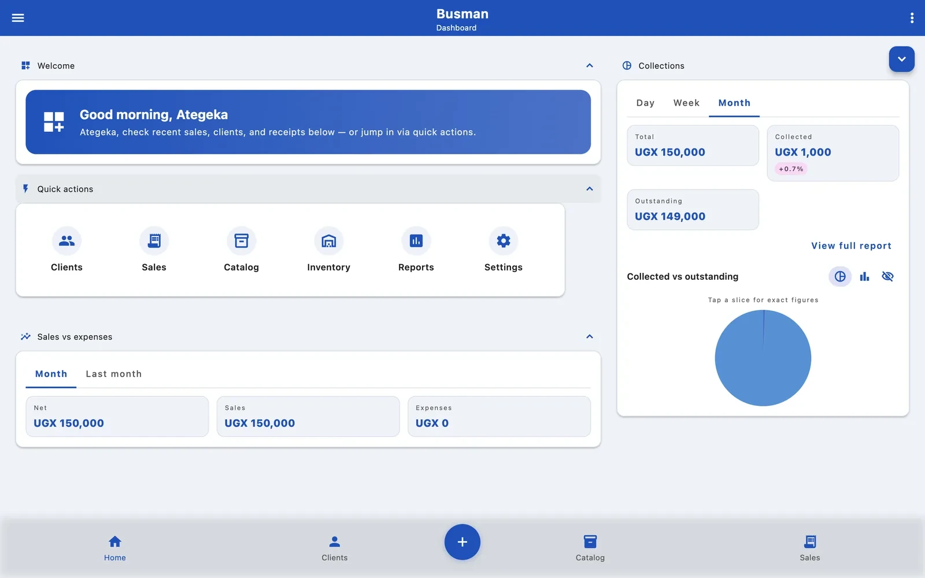
Task: Switch to Last month sales tab
Action: (x=114, y=374)
